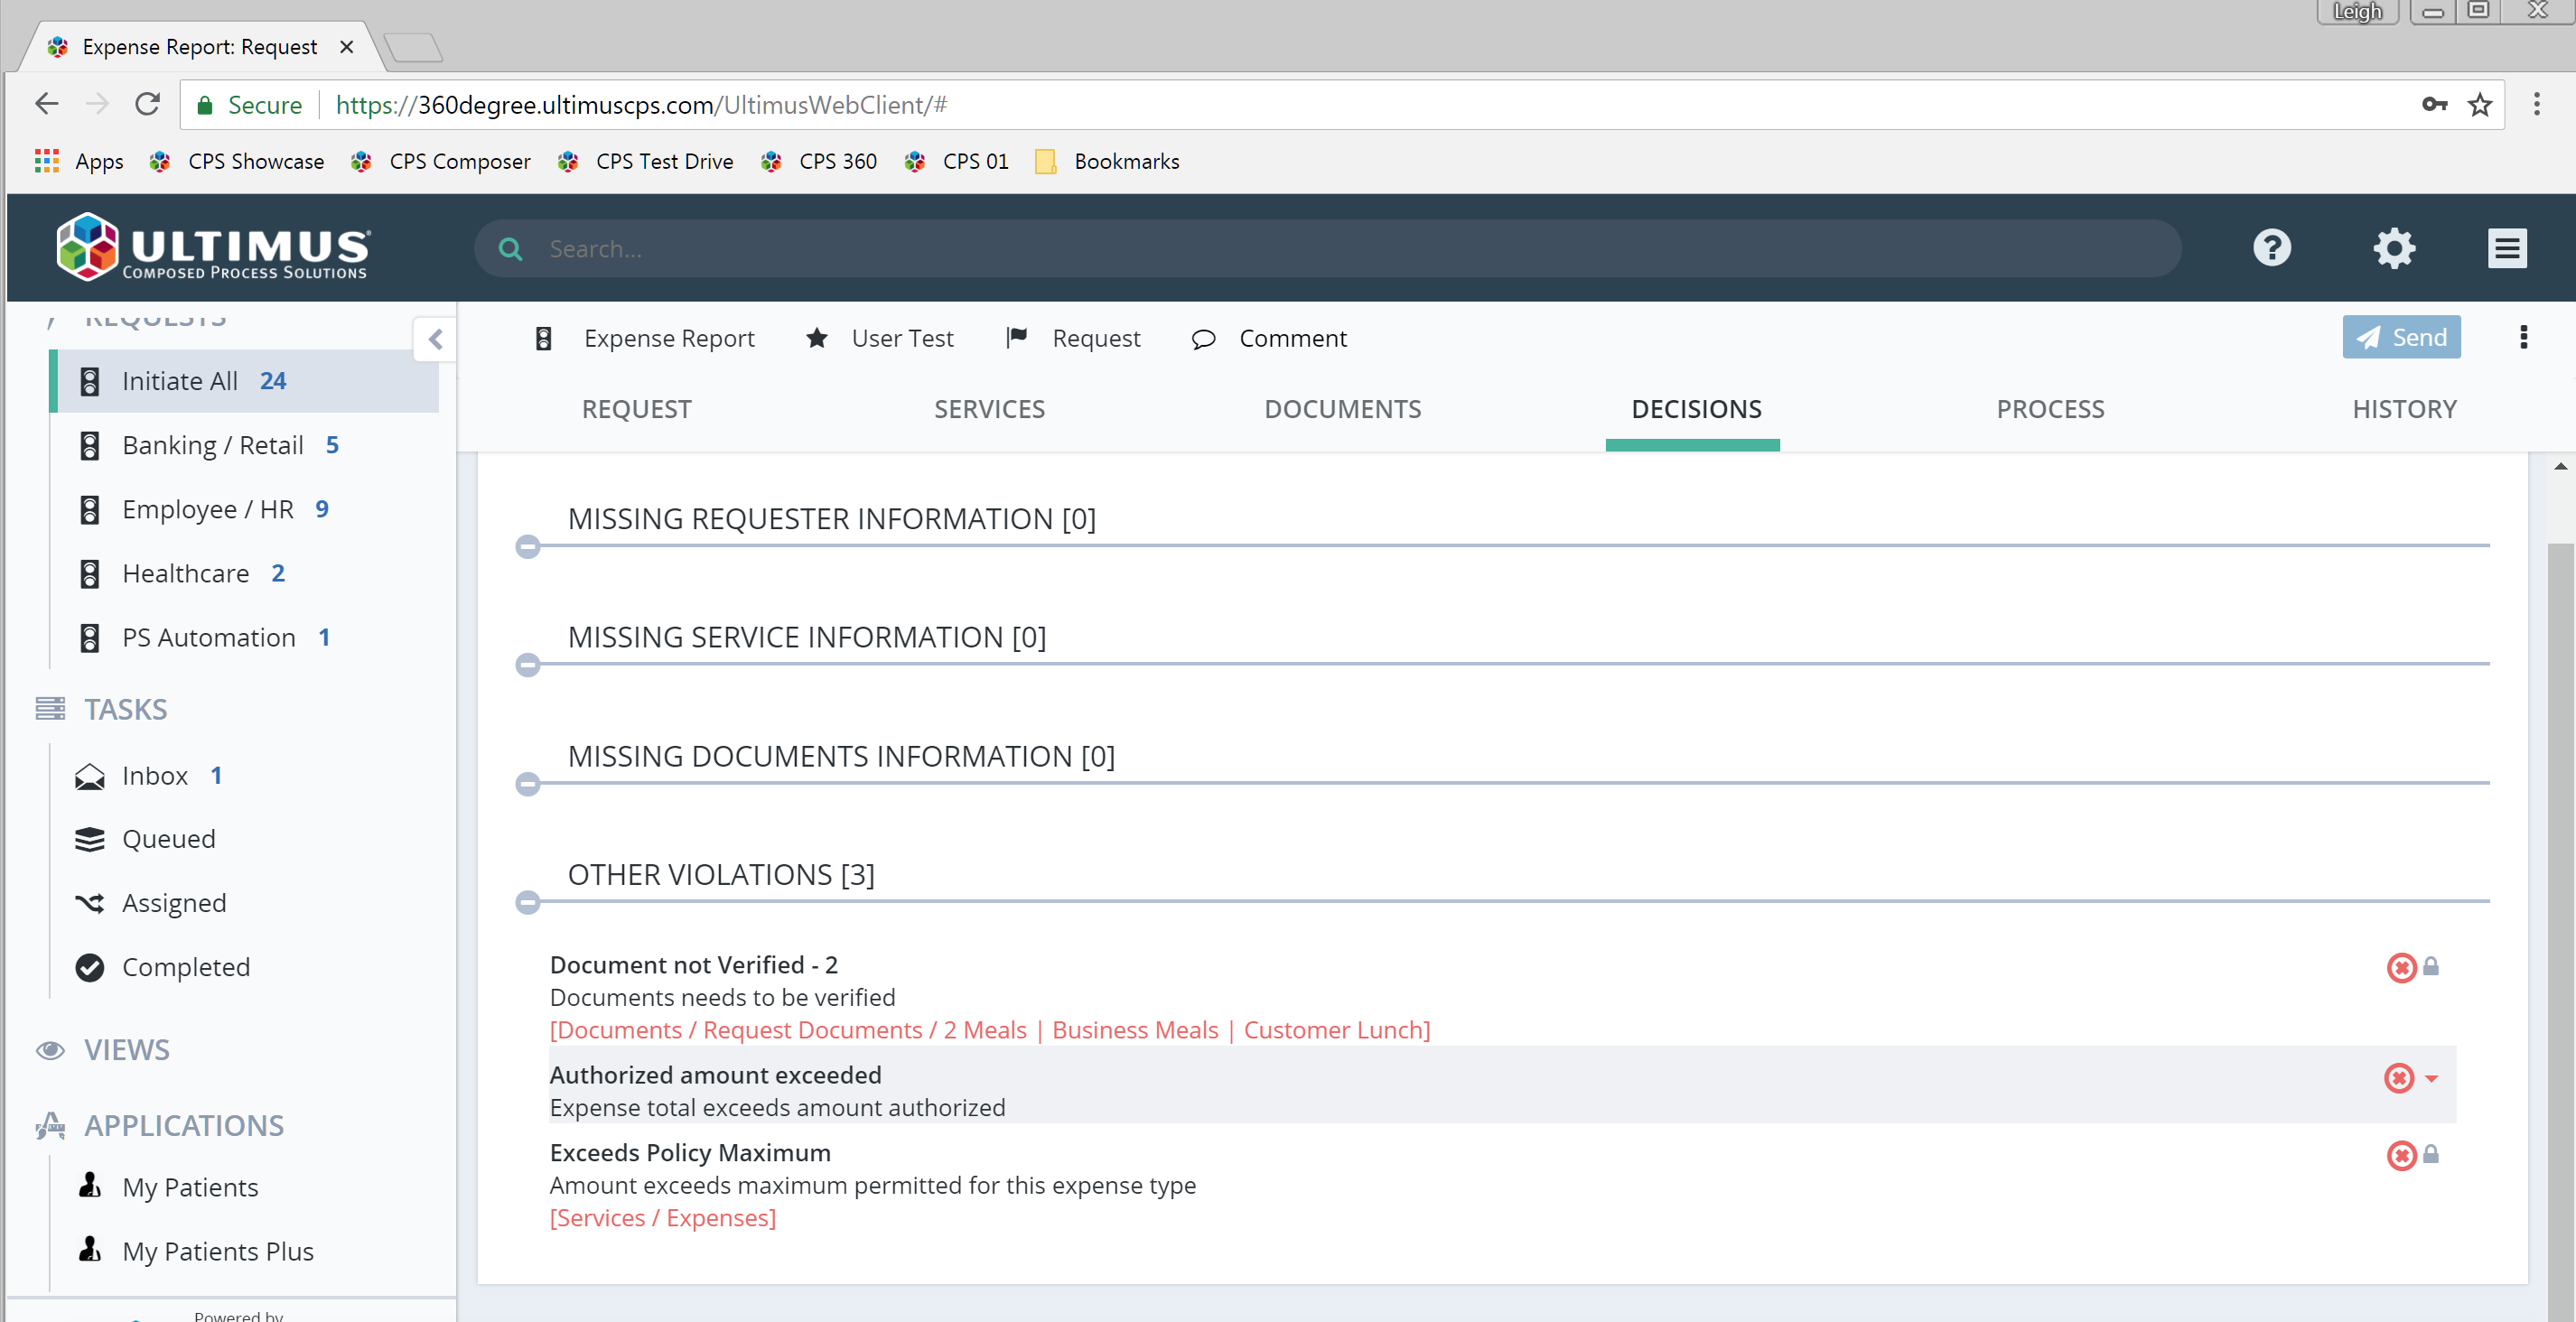This screenshot has width=2576, height=1322.
Task: Close the Expense Report browser tab
Action: coord(346,46)
